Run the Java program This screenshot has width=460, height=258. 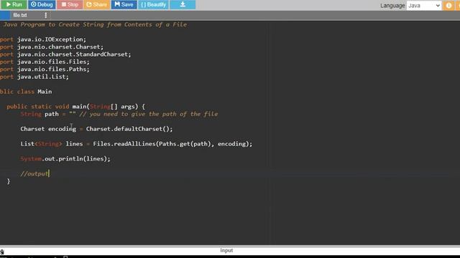tap(14, 5)
